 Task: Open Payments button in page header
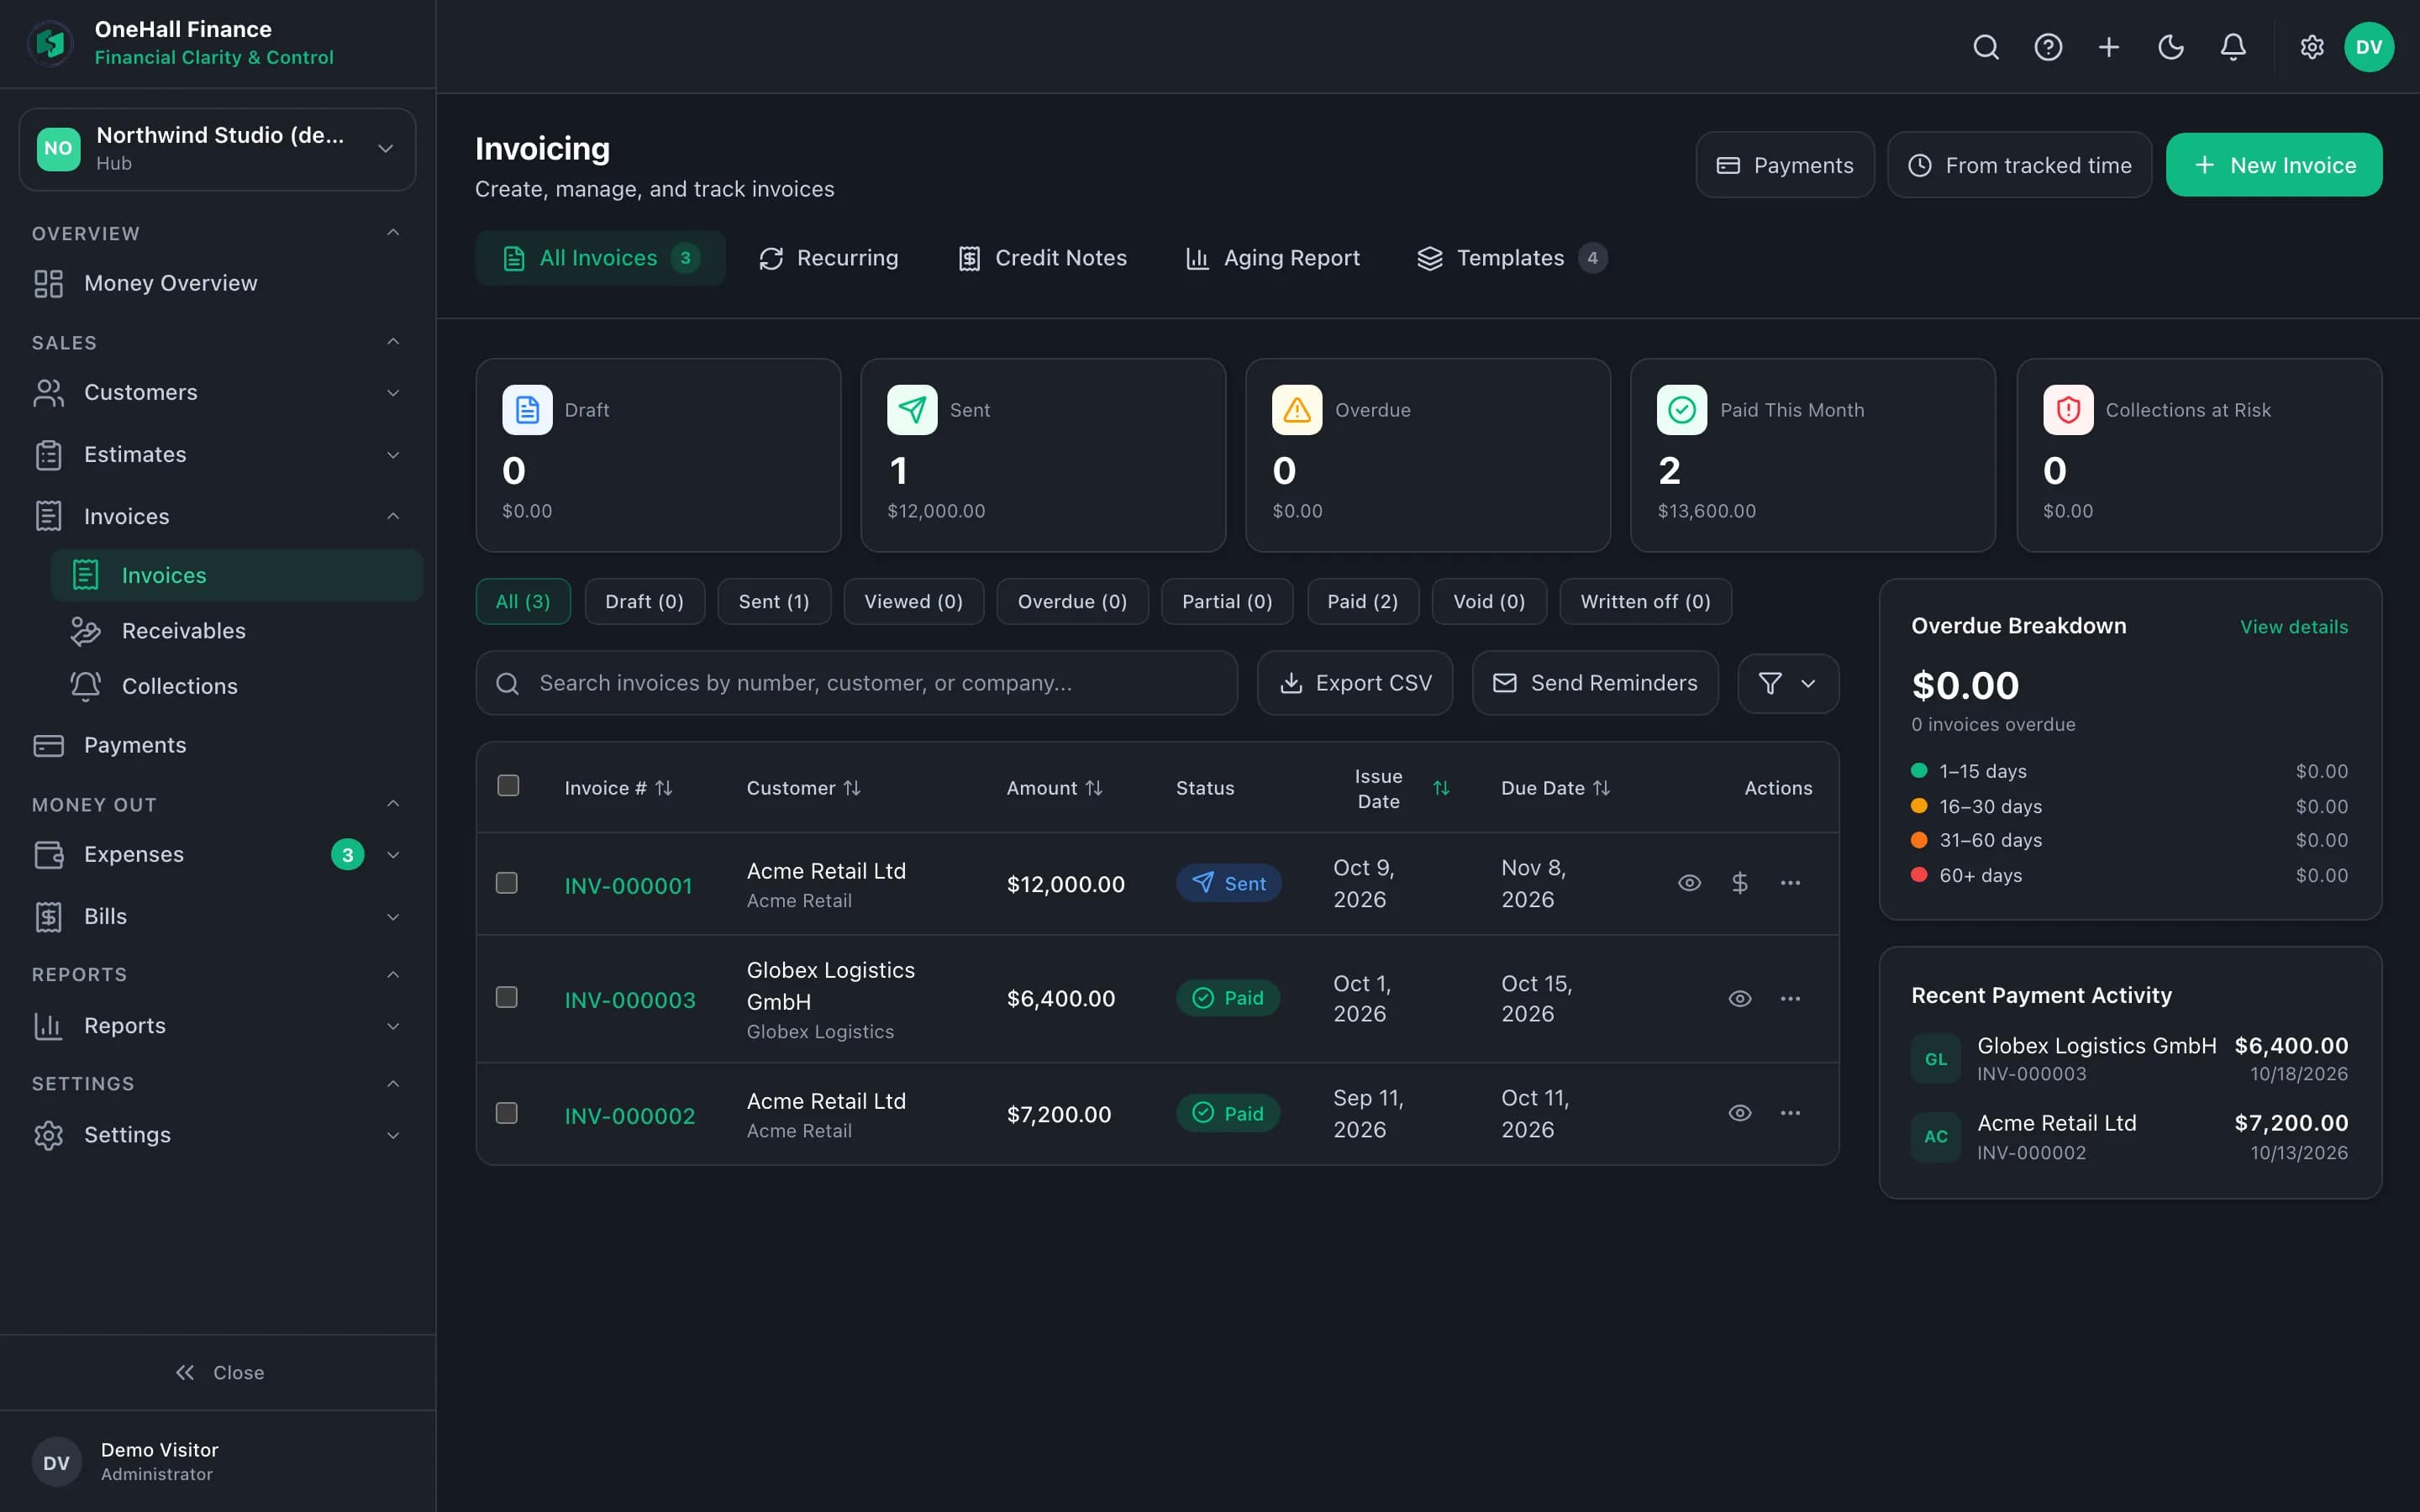click(1785, 165)
